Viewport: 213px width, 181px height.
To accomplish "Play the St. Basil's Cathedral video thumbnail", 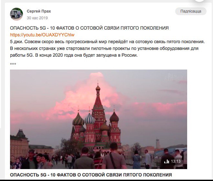I will (99, 119).
